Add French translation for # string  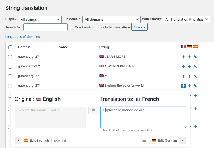(183, 76)
